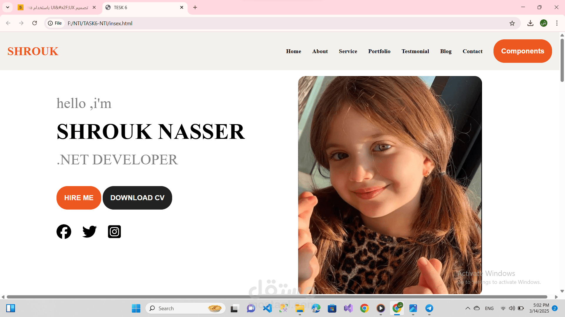Image resolution: width=565 pixels, height=317 pixels.
Task: Bookmark this page with the star icon
Action: click(512, 23)
